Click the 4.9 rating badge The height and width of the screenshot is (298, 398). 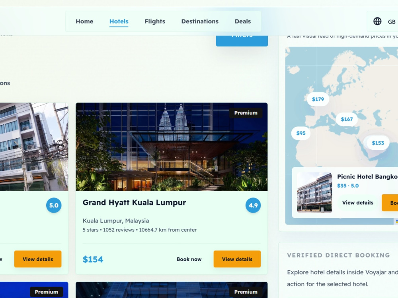253,205
